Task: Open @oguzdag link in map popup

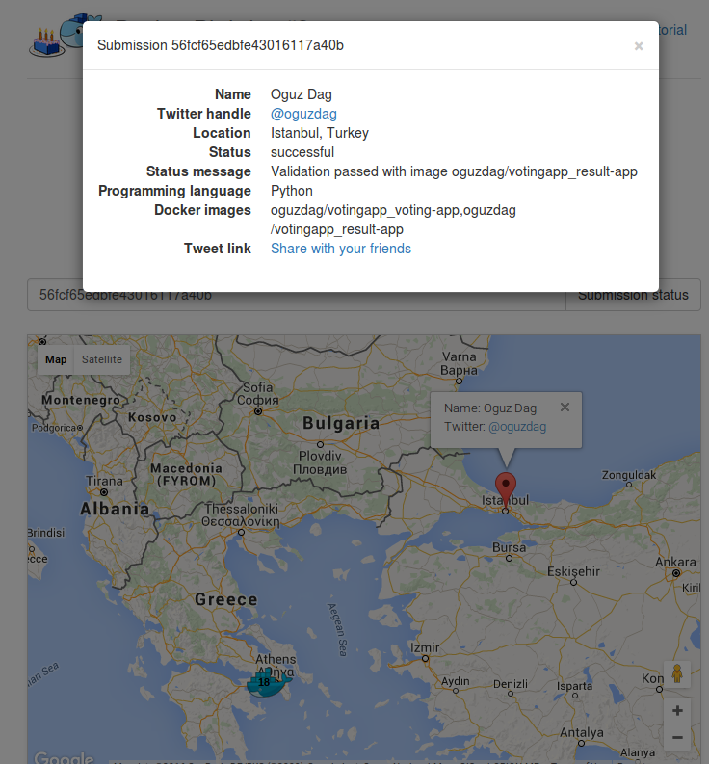Action: [x=517, y=427]
